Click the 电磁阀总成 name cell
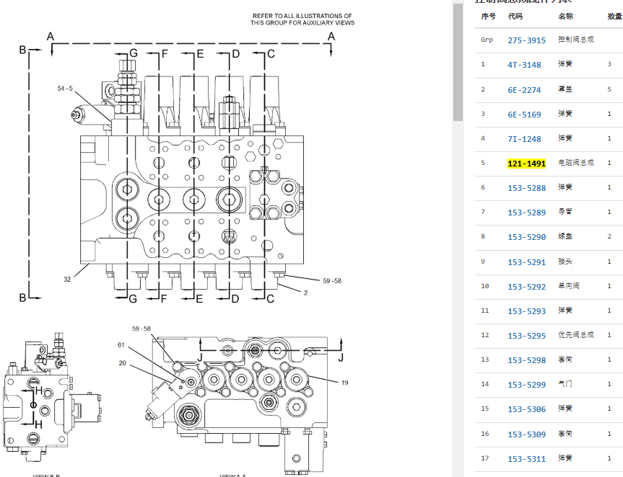The width and height of the screenshot is (623, 477). point(576,163)
